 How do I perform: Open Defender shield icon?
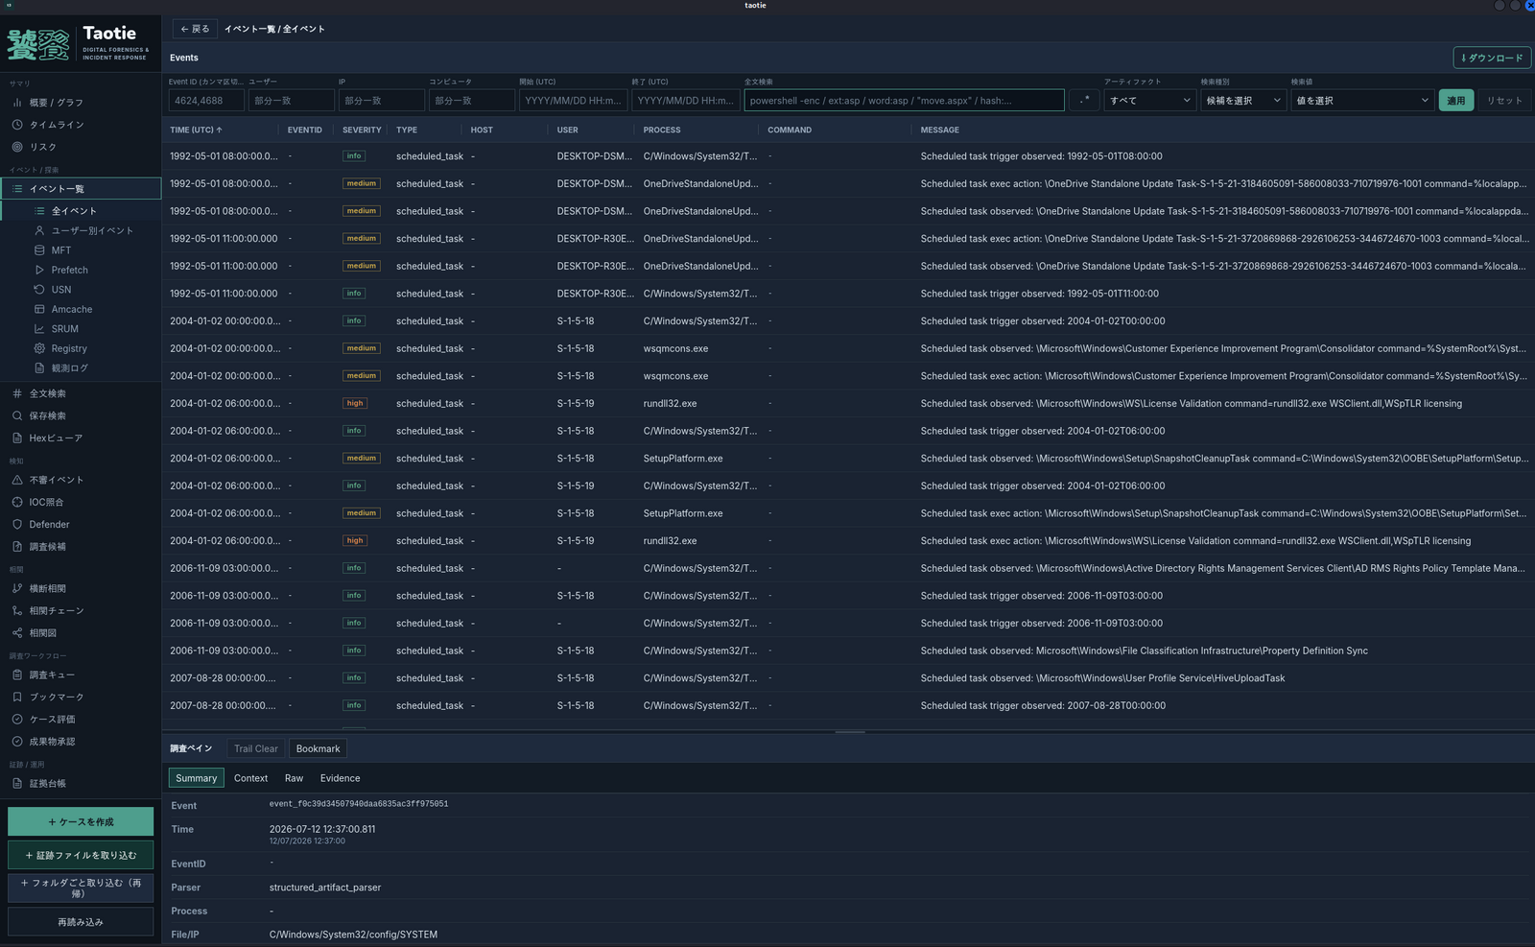17,525
